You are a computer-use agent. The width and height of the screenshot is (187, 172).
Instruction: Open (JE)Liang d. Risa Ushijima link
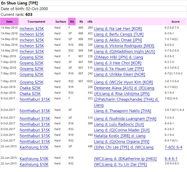pos(122,94)
